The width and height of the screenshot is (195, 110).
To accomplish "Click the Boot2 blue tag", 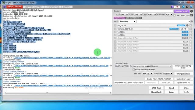I will tap(185, 35).
